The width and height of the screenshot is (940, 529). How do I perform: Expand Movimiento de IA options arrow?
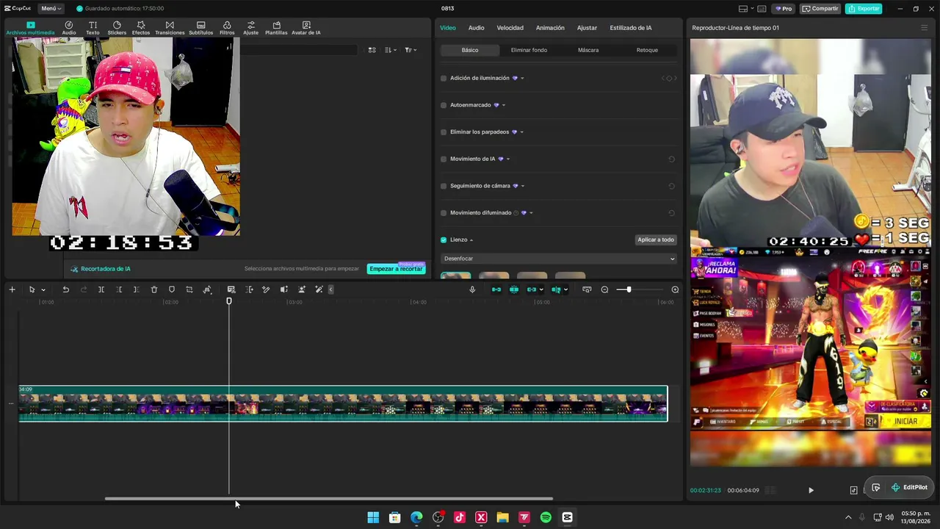[508, 159]
